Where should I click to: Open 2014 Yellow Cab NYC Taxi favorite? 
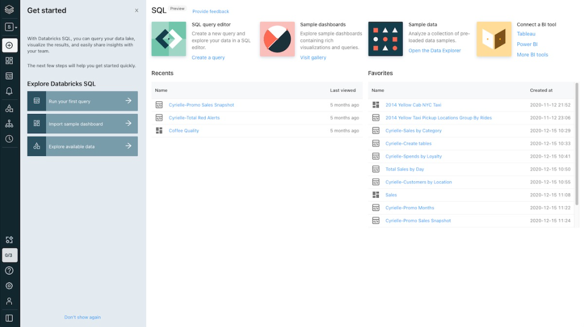pos(413,105)
